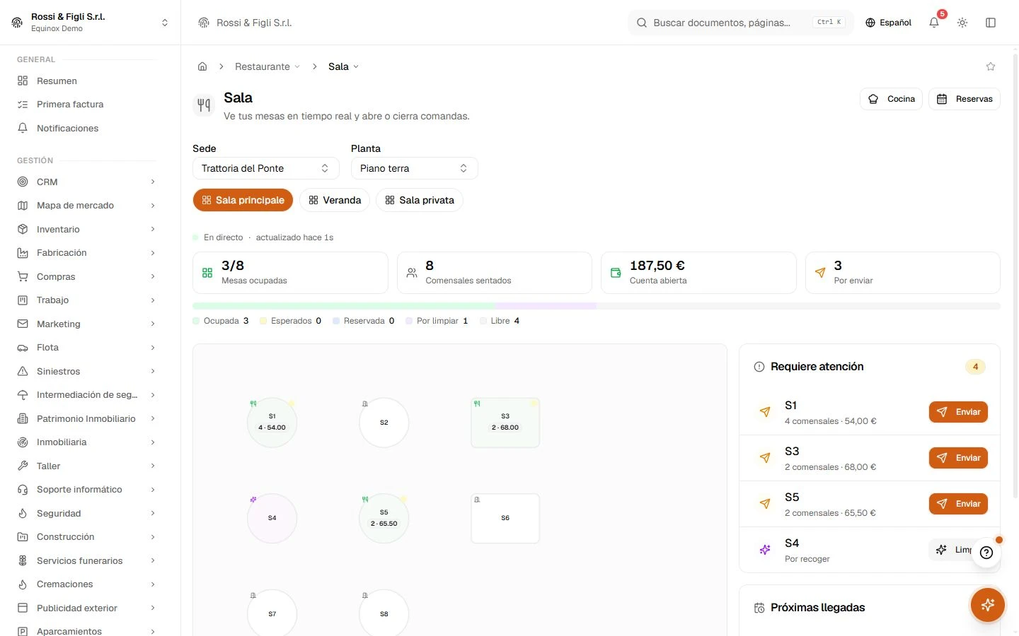Open the notifications bell icon

[x=934, y=23]
